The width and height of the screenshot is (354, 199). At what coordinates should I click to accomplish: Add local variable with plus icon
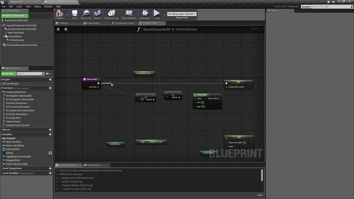[50, 173]
